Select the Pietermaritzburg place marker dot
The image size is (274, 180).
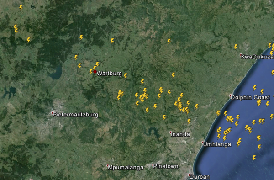click(52, 113)
